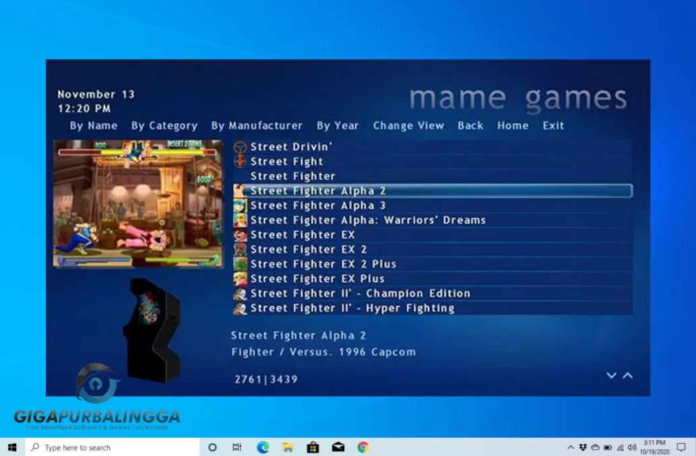The width and height of the screenshot is (696, 456).
Task: Select the Street Fighter EX icon
Action: pos(240,234)
